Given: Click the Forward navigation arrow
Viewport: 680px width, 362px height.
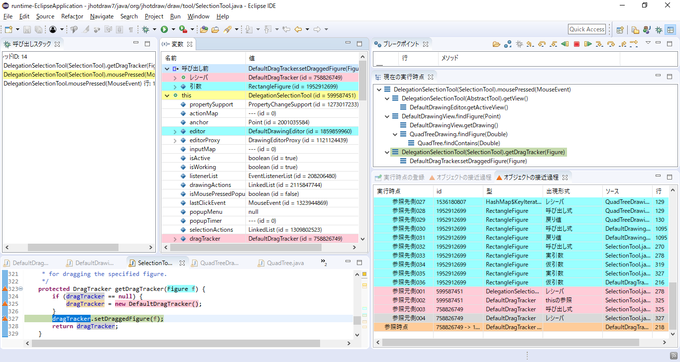Looking at the screenshot, I should [317, 29].
